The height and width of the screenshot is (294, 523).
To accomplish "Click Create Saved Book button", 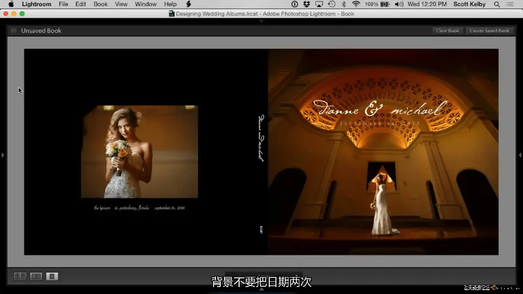I will (489, 31).
